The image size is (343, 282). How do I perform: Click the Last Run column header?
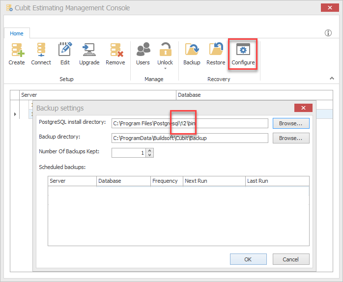pos(277,181)
